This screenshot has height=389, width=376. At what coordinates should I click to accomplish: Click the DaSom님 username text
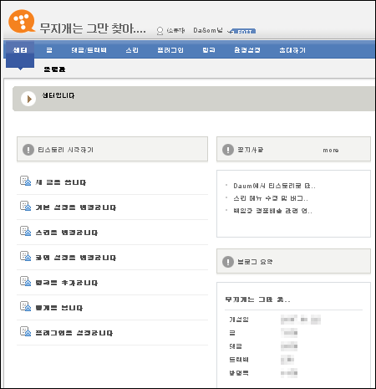coord(208,30)
